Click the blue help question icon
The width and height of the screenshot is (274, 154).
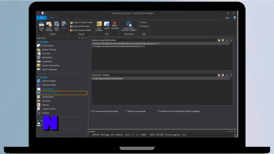tap(235, 18)
